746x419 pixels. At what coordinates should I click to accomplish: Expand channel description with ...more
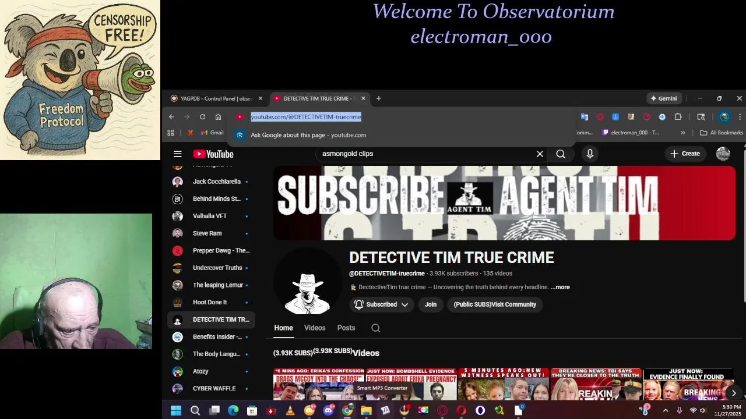pyautogui.click(x=560, y=287)
